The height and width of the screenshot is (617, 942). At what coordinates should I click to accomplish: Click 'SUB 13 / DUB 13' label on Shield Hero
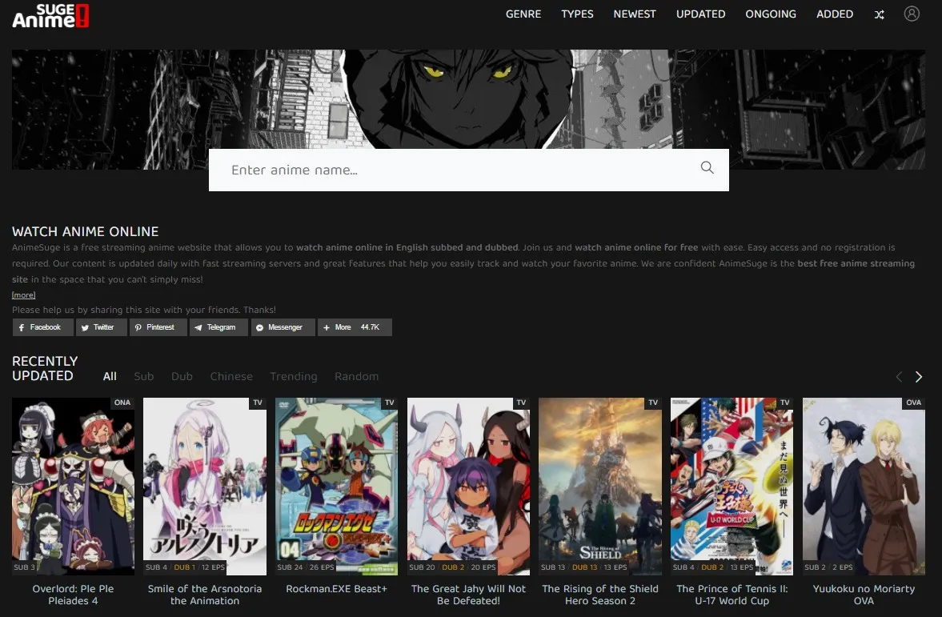click(583, 567)
